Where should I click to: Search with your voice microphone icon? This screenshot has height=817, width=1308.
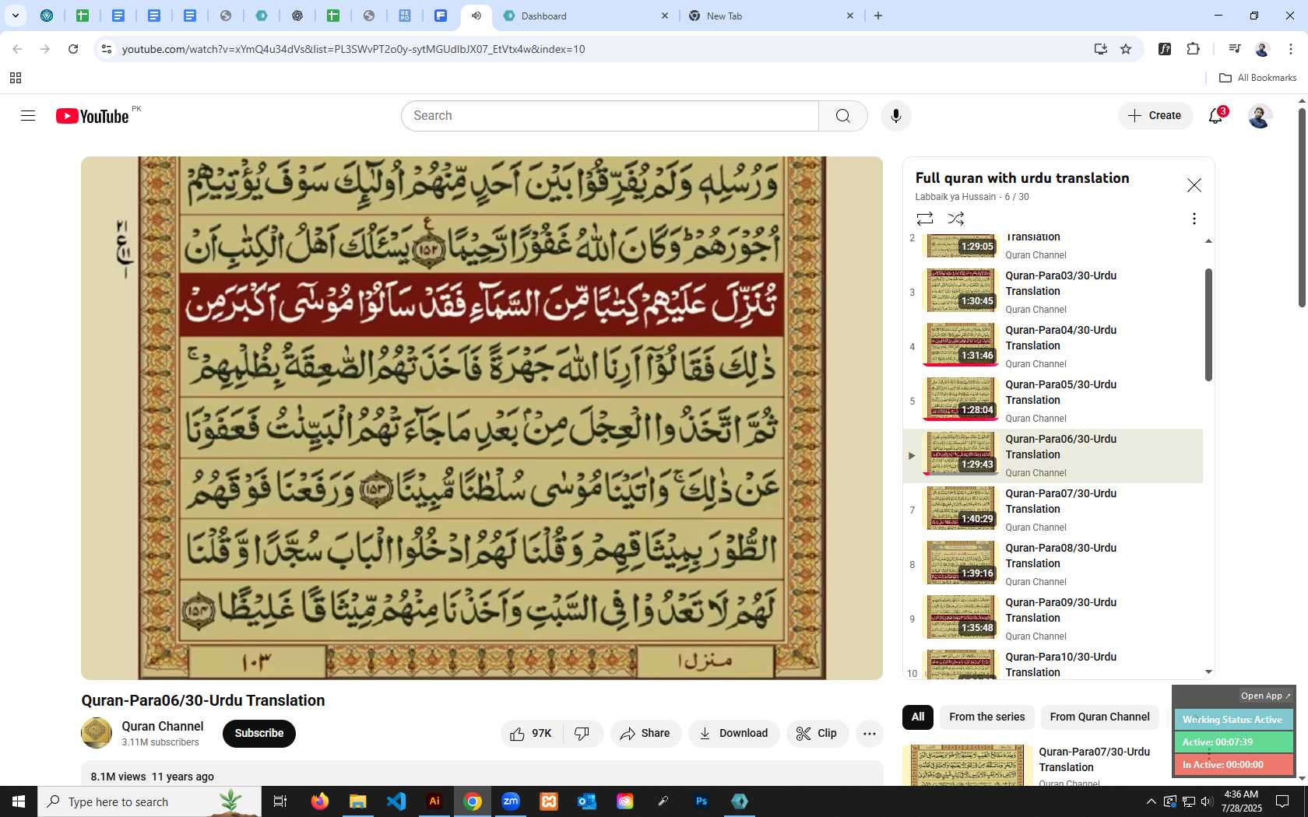click(896, 116)
